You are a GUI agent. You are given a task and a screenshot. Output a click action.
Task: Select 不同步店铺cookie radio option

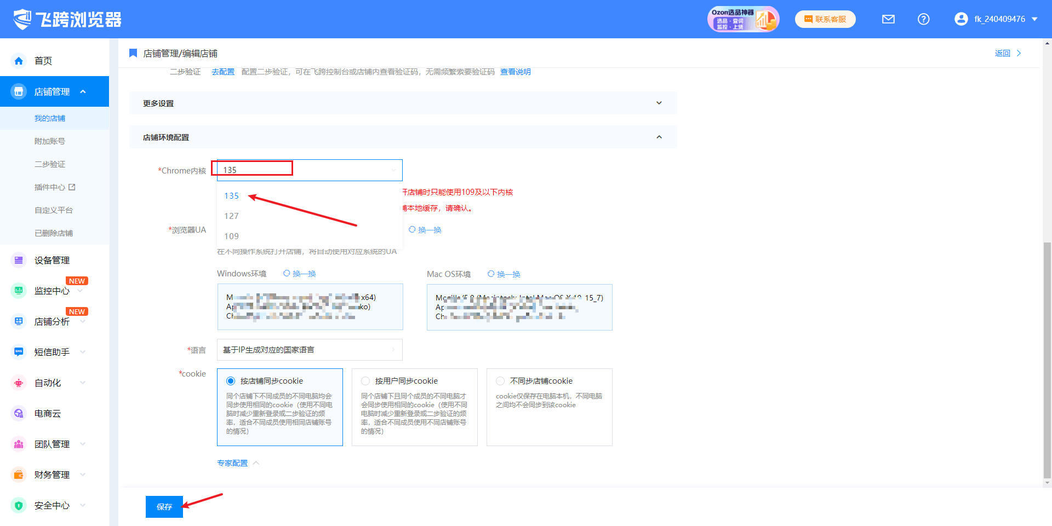tap(500, 381)
